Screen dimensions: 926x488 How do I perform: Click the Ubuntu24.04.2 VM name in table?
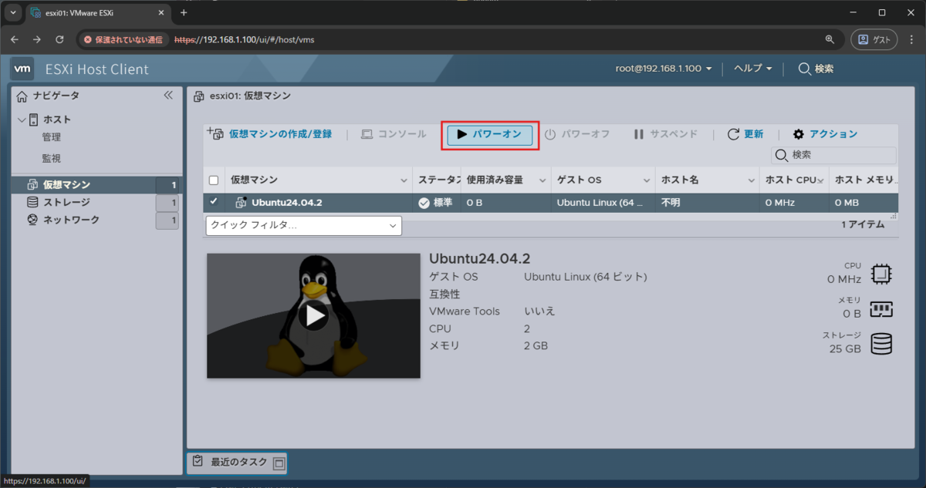[x=286, y=203]
